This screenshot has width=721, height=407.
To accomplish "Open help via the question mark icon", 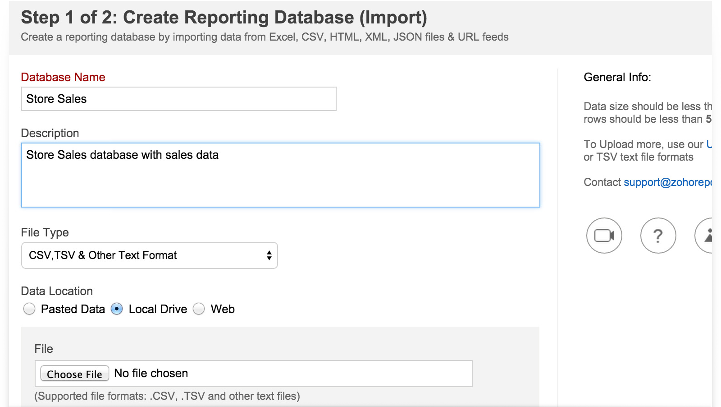I will (658, 236).
